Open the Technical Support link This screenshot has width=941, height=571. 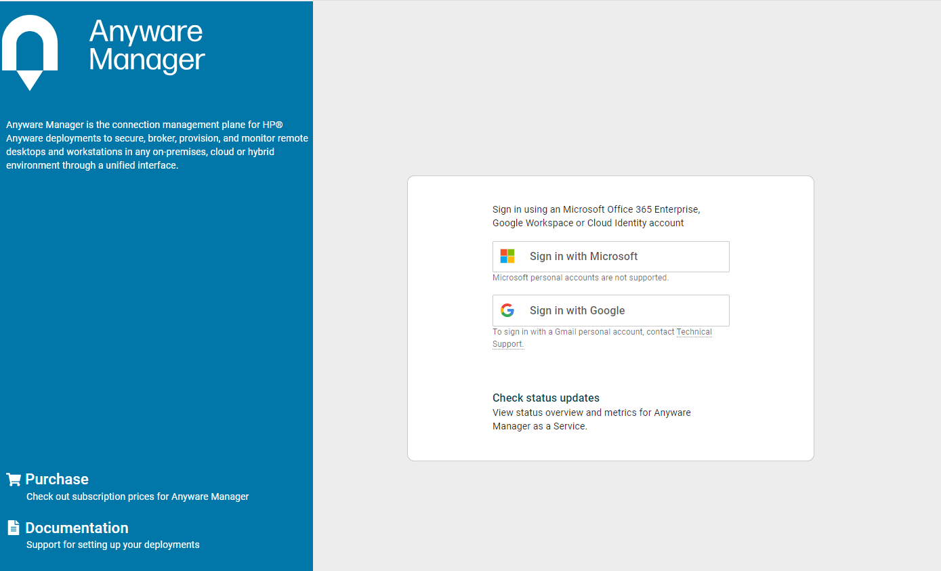[694, 332]
